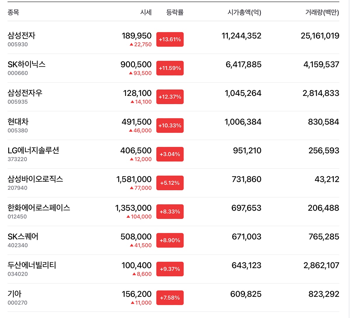Click the +8.90% badge for SK스퀘어
350x318 pixels.
[170, 240]
